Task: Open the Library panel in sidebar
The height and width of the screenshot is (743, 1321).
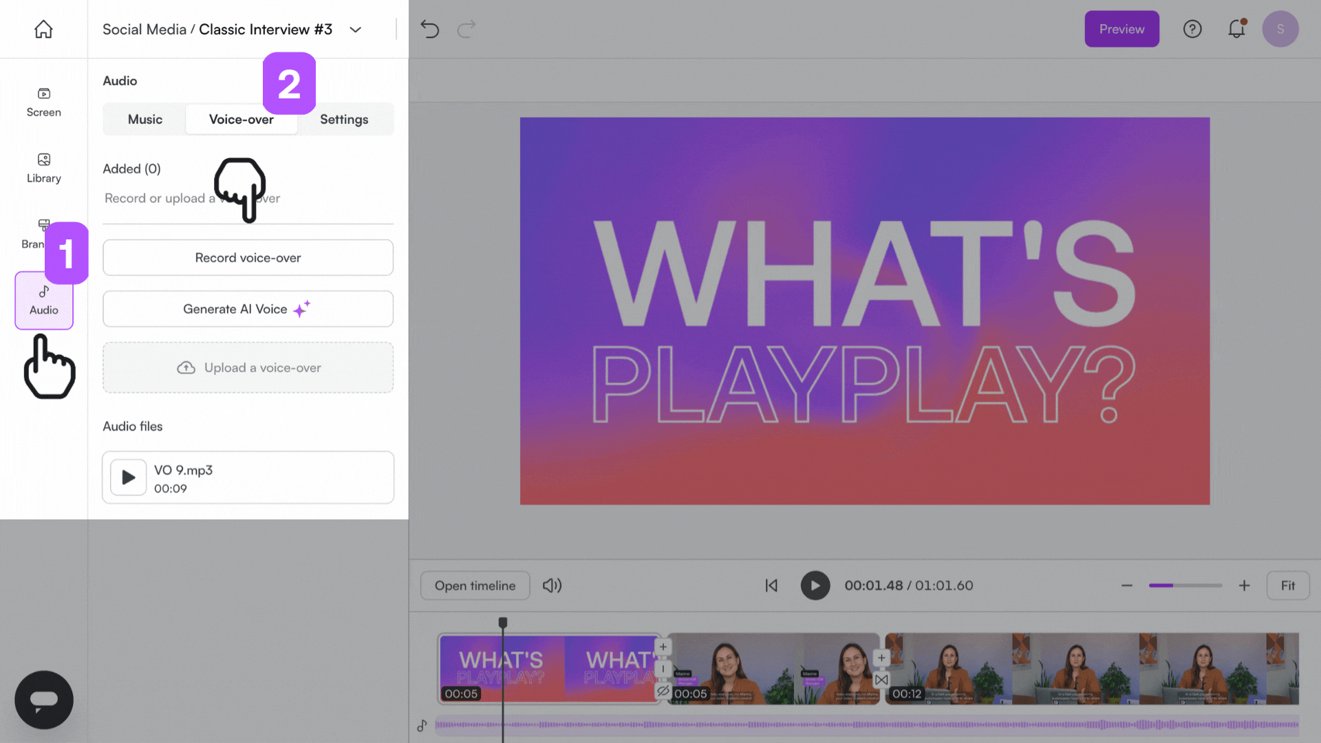Action: (43, 168)
